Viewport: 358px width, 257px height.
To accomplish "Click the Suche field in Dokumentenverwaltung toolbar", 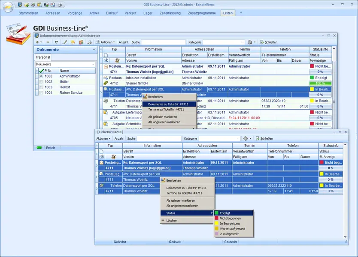I will click(x=163, y=42).
